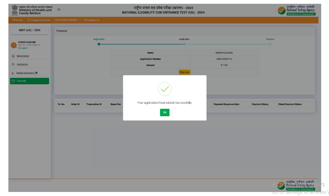Screen dimensions: 329x196
Task: Click the Mobile Verification phone icon
Action: pos(13,73)
